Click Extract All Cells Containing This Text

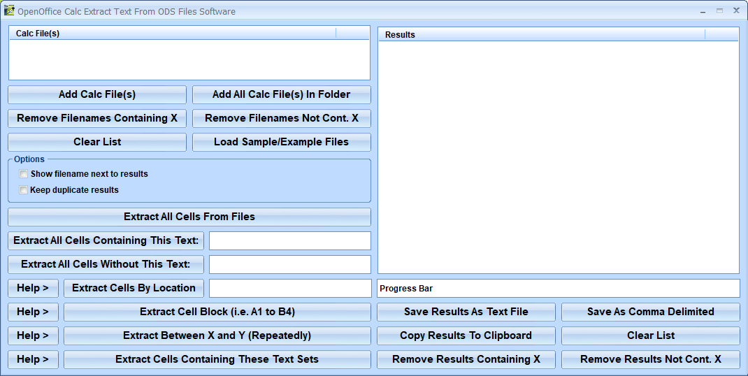(106, 240)
